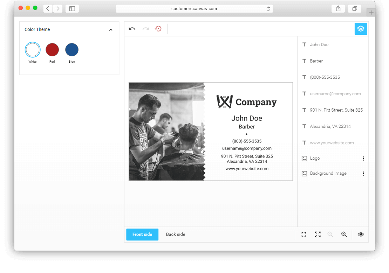389x273 pixels.
Task: Collapse the Color Theme panel
Action: (x=111, y=30)
